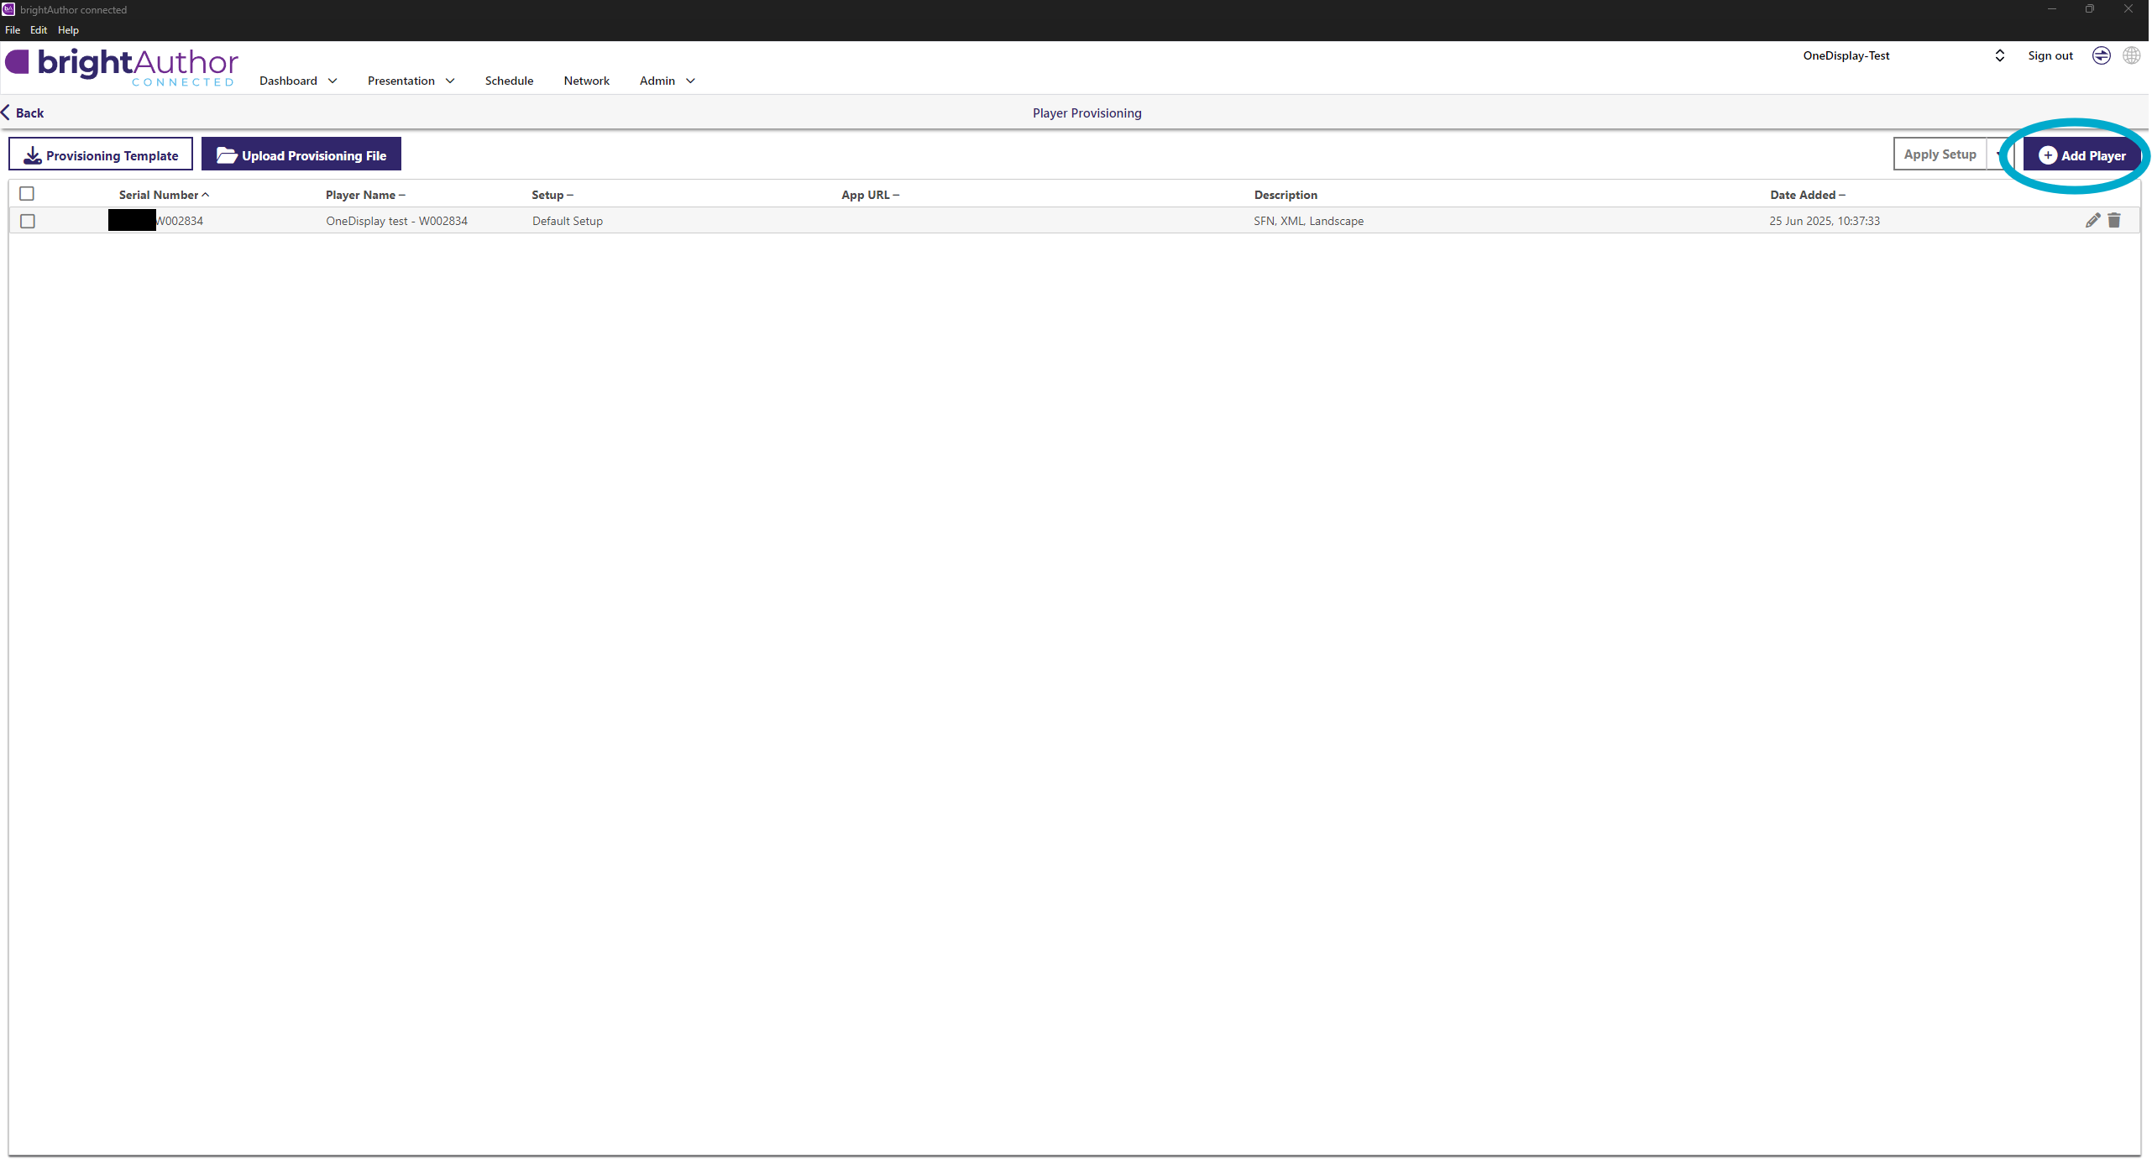Click the Sign out link
2152x1167 pixels.
[2050, 55]
